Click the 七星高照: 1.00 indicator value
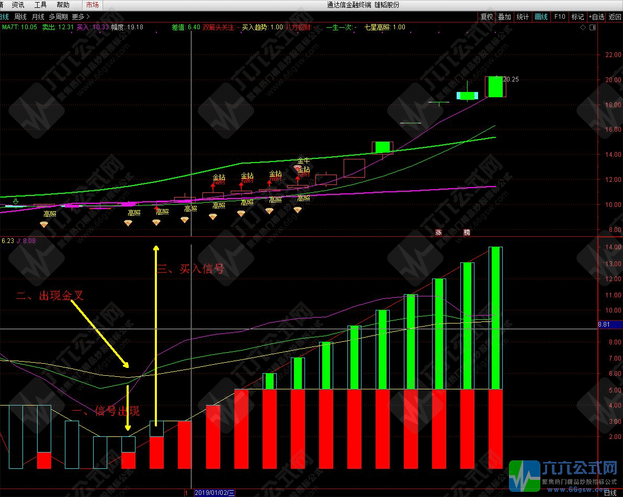This screenshot has width=623, height=497. click(385, 27)
